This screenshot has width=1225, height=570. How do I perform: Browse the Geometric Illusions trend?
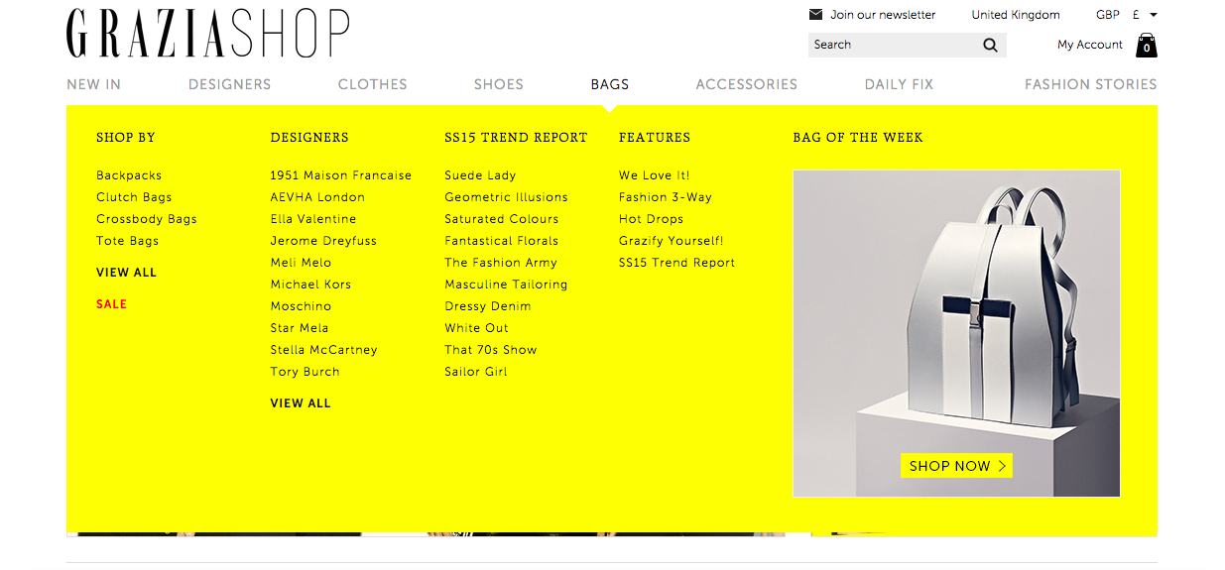tap(506, 197)
